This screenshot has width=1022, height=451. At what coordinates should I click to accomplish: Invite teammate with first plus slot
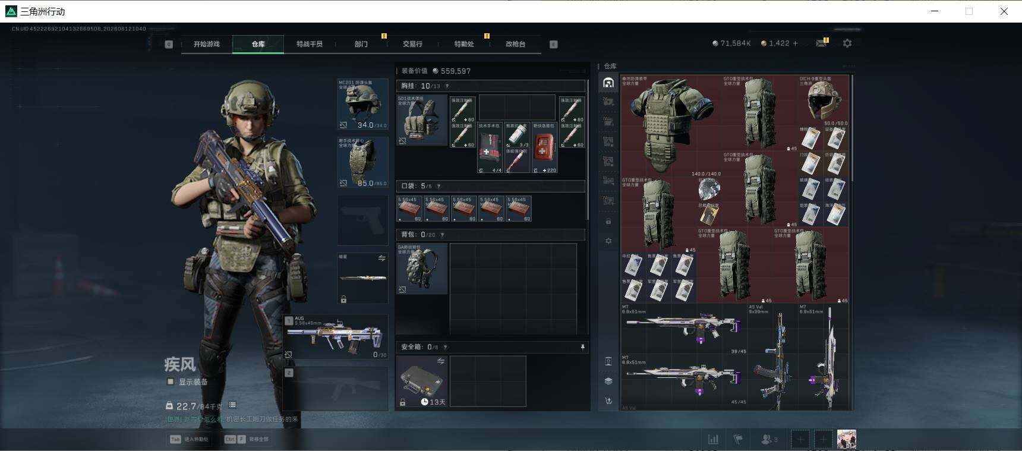tap(800, 439)
